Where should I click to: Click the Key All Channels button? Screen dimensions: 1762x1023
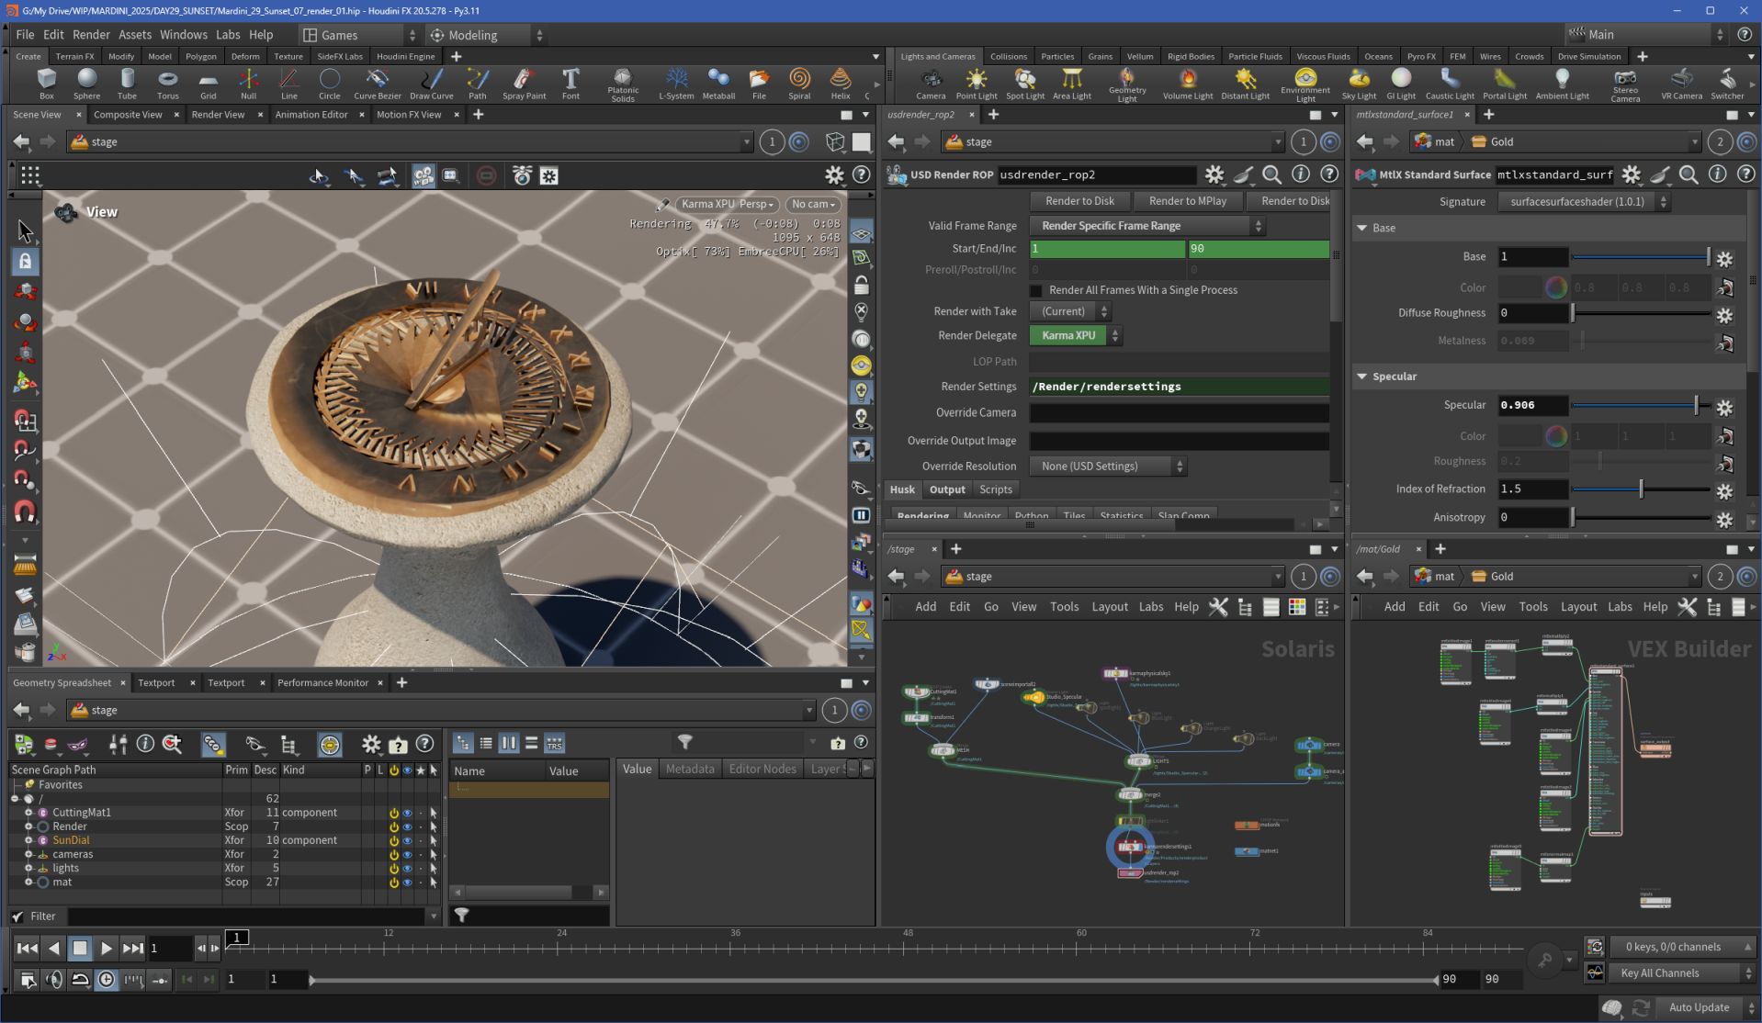(1659, 972)
